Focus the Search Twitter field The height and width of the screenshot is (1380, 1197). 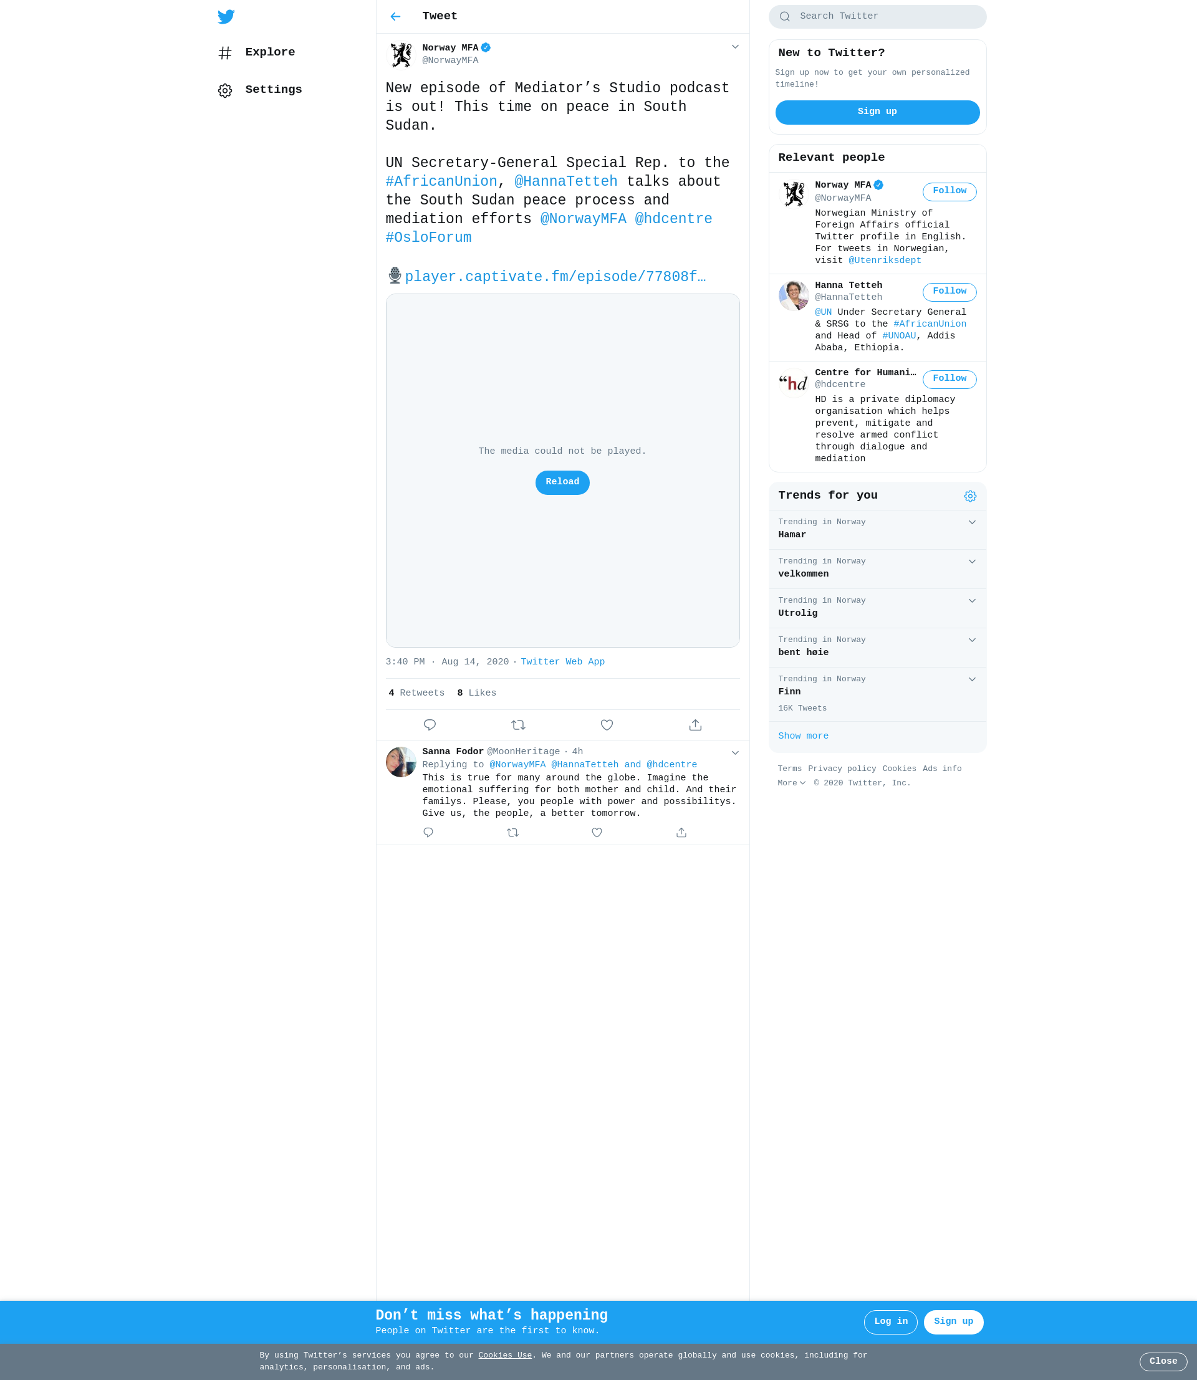point(877,17)
